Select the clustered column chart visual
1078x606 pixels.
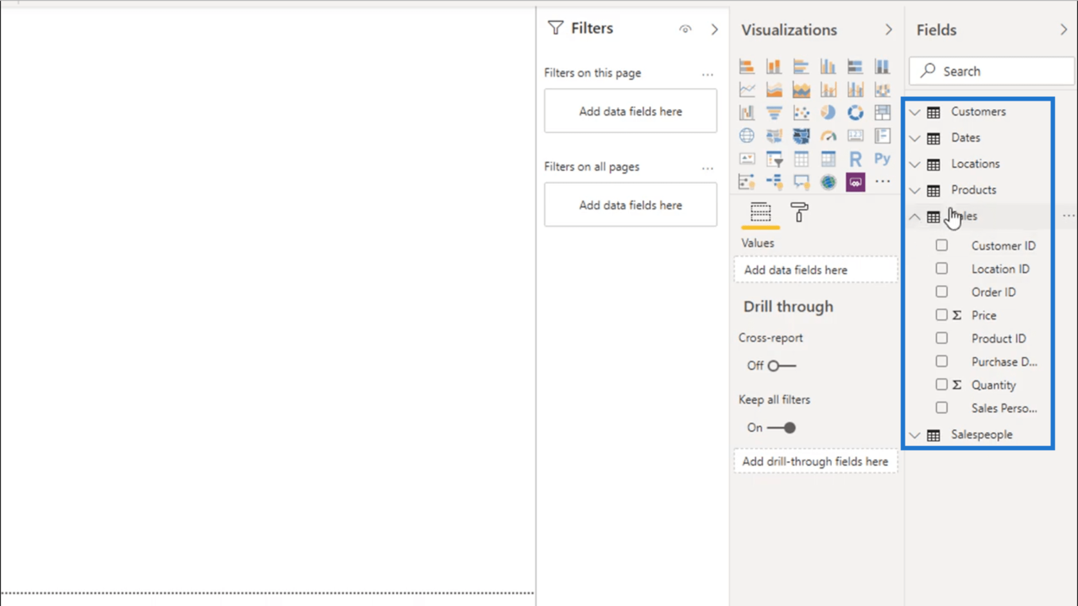(x=828, y=67)
